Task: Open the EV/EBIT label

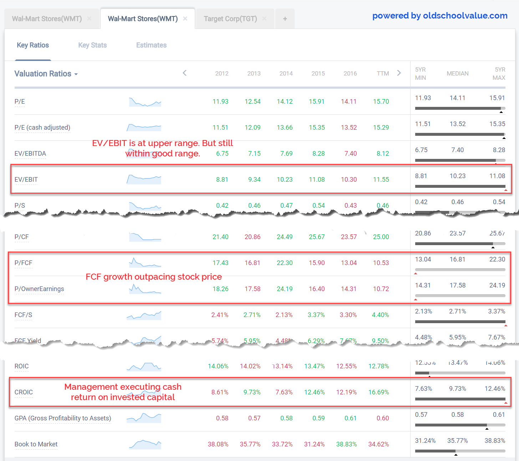Action: (x=26, y=180)
